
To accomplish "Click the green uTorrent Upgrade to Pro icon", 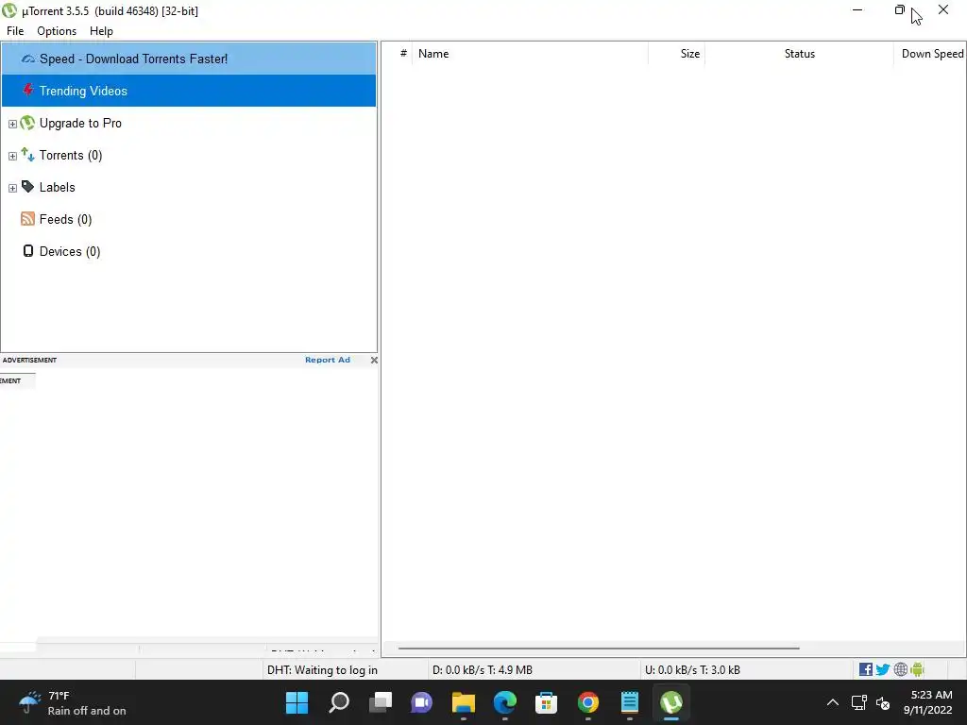I will tap(27, 123).
